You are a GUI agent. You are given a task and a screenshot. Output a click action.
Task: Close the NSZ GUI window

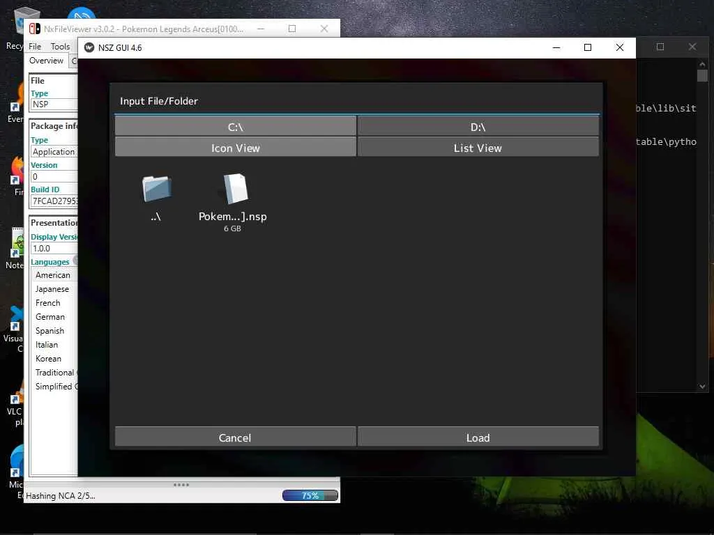click(620, 47)
